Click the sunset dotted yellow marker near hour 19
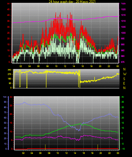 (x=98, y=147)
